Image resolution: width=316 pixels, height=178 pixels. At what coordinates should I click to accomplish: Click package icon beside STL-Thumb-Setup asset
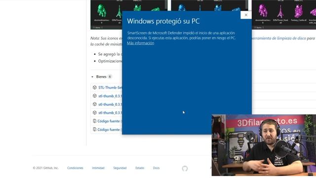[94, 88]
